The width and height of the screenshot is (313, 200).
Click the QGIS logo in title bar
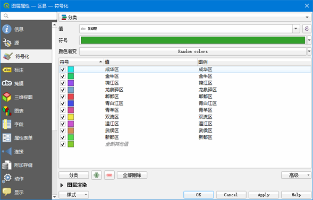pos(6,6)
